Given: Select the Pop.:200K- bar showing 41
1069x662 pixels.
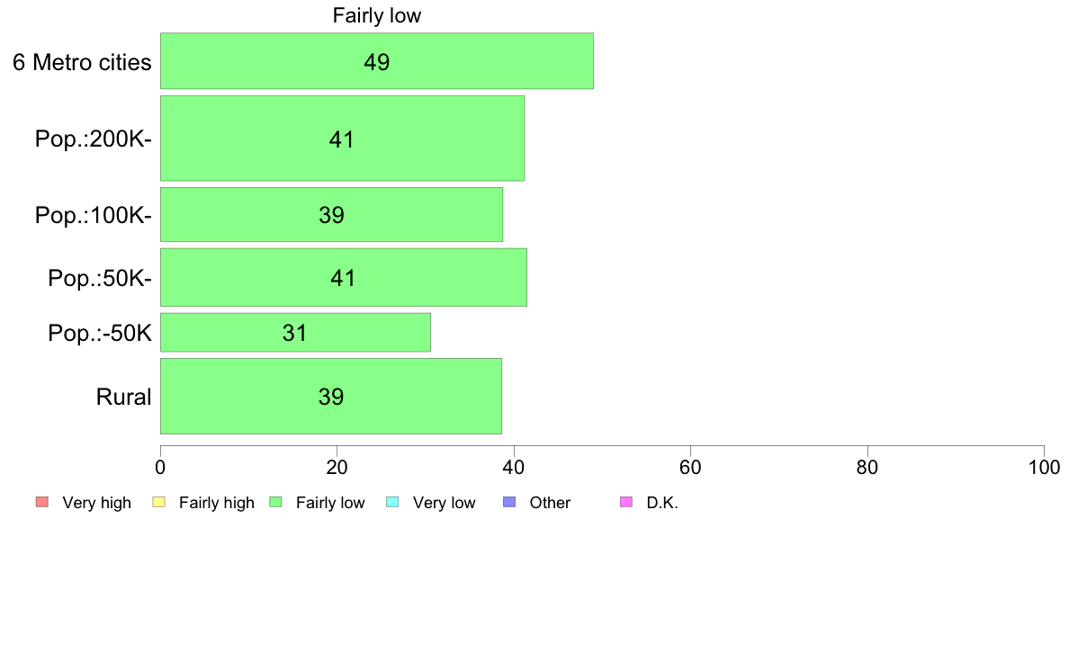Looking at the screenshot, I should (342, 139).
